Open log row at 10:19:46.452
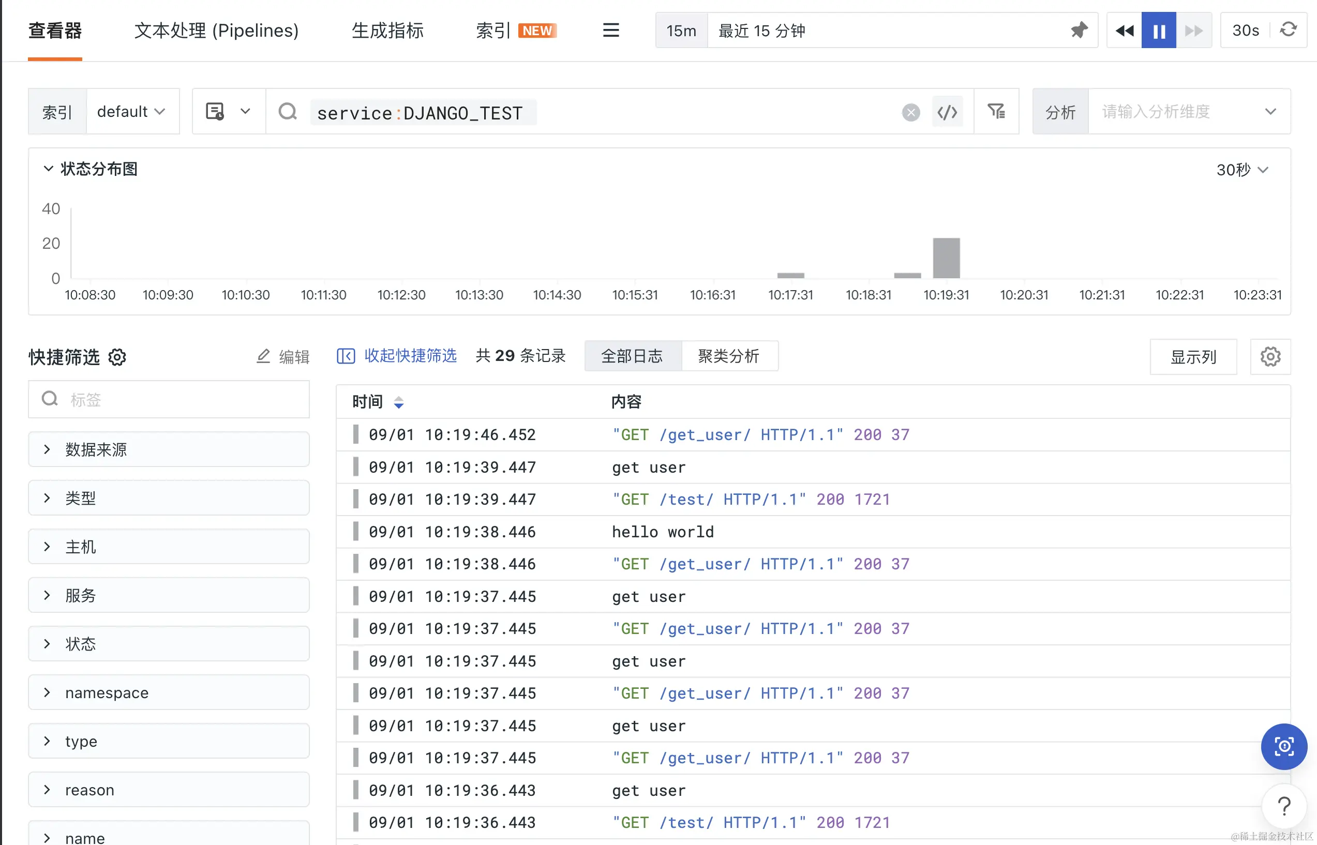The height and width of the screenshot is (845, 1317). coord(813,434)
